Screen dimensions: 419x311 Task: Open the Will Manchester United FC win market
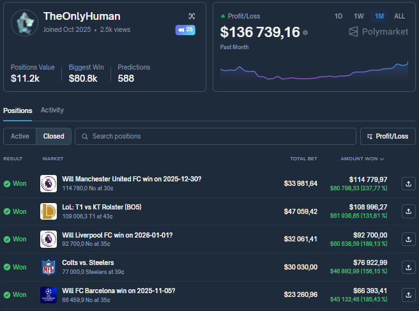click(132, 179)
